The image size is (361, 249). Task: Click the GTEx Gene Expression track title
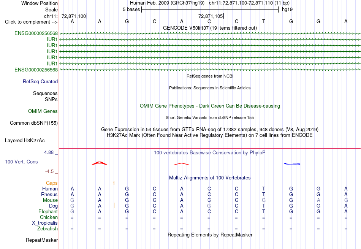pyautogui.click(x=210, y=130)
